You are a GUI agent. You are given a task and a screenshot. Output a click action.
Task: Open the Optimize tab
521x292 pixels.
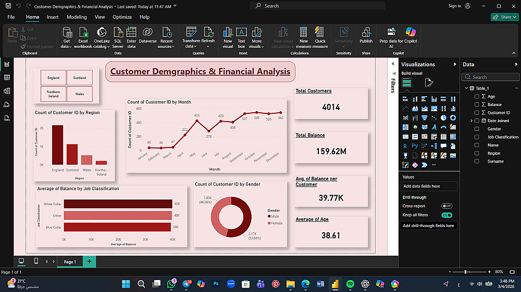pos(122,17)
